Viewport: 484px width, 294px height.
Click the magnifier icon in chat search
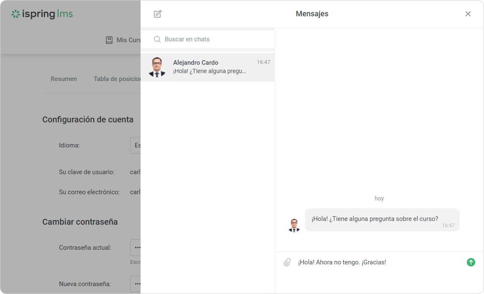pyautogui.click(x=157, y=39)
